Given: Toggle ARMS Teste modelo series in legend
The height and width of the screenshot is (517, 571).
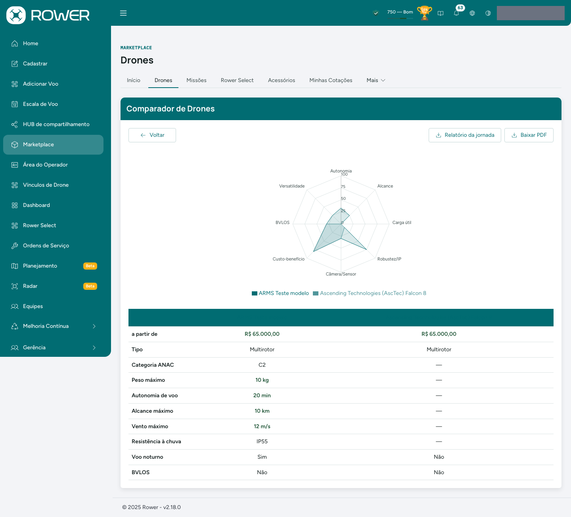Looking at the screenshot, I should point(280,293).
